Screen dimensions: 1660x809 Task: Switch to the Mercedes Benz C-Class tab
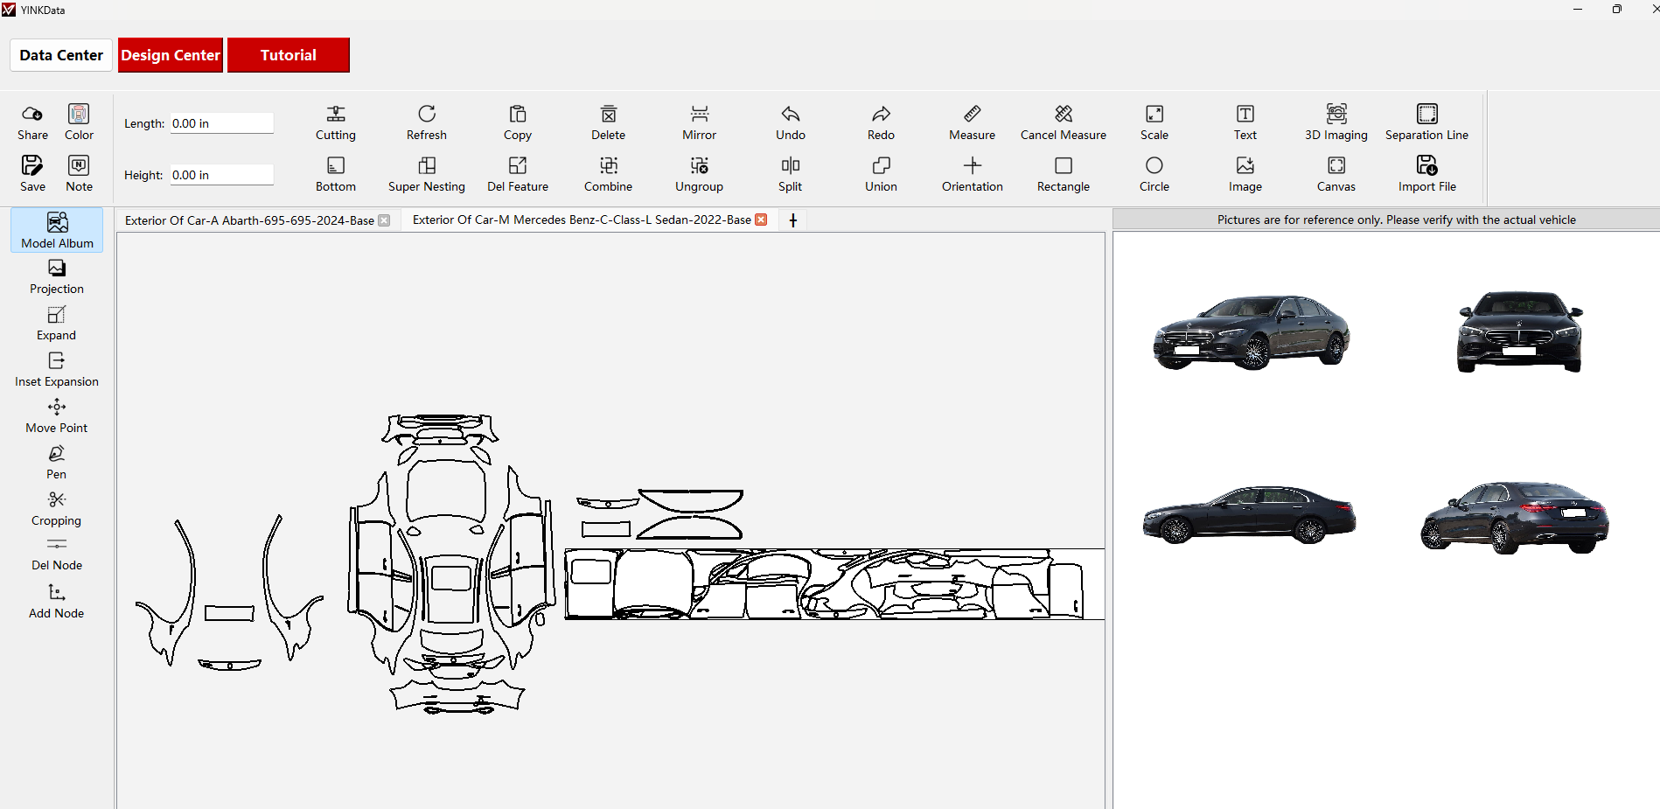pos(582,220)
